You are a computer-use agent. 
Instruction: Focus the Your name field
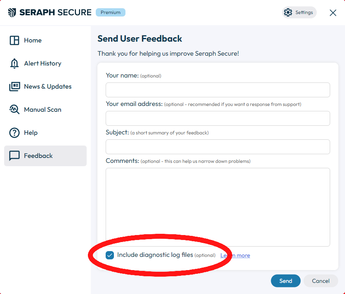coord(217,90)
